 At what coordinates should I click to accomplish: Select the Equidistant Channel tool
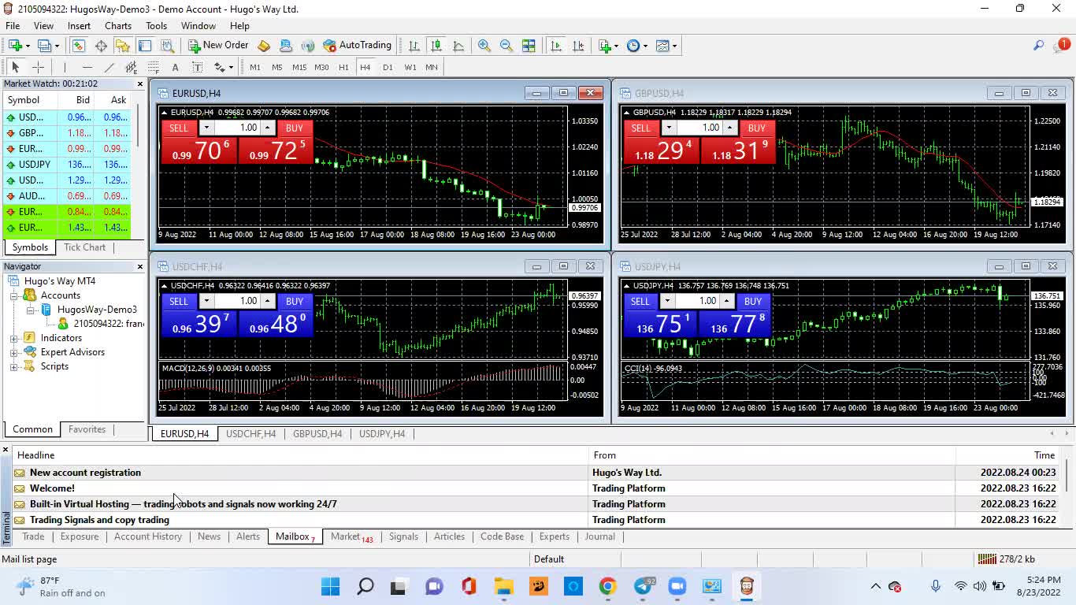tap(131, 67)
